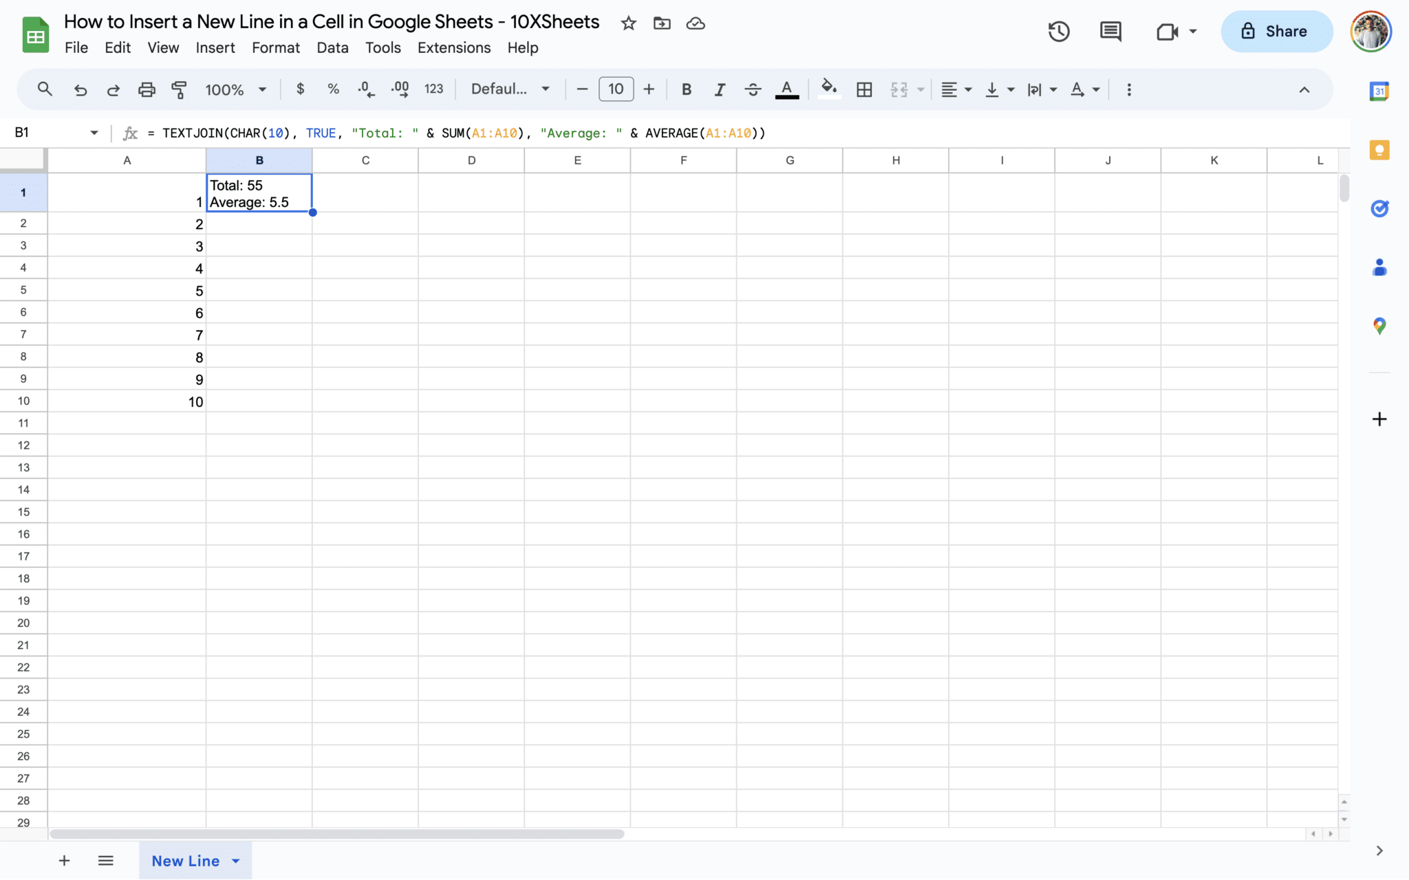
Task: Expand the 100% zoom dropdown
Action: pos(235,89)
